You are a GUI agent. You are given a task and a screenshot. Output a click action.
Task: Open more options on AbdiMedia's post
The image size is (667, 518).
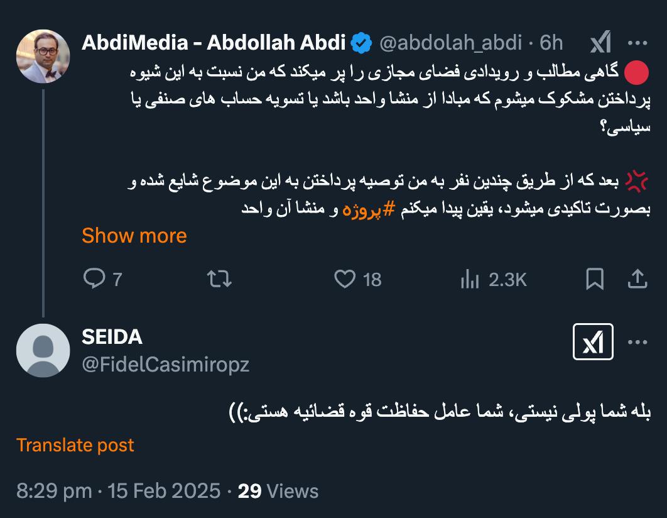coord(637,43)
